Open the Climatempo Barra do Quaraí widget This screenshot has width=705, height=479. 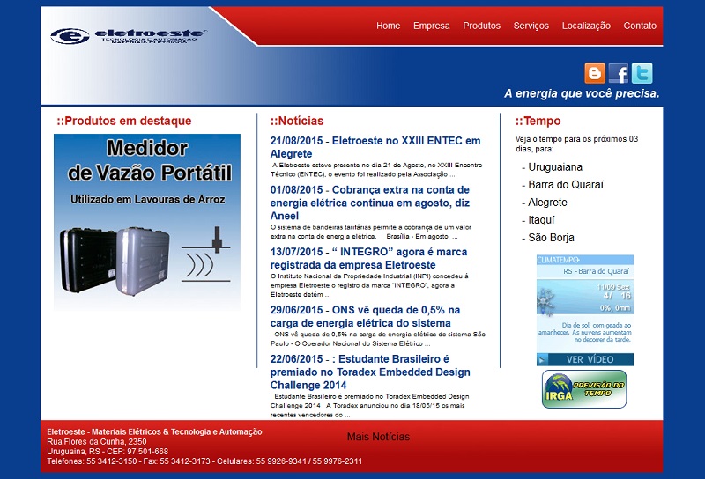(x=584, y=310)
